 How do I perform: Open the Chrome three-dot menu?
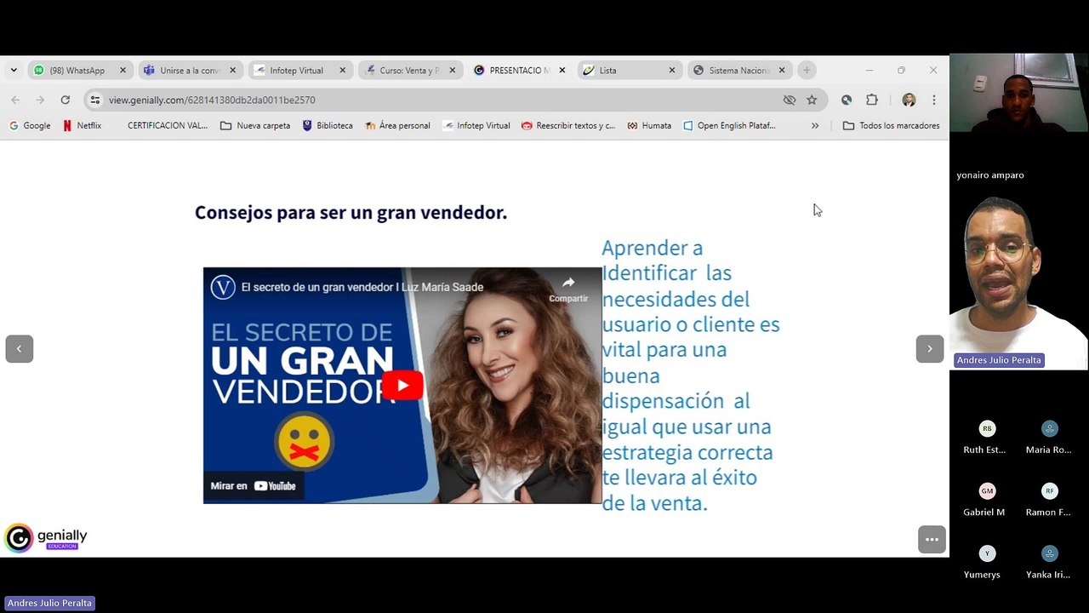click(x=933, y=100)
